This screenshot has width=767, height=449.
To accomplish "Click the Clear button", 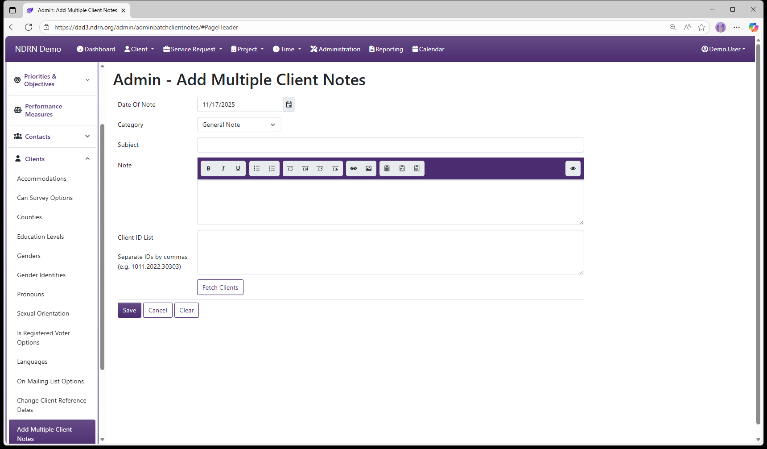I will tap(186, 310).
